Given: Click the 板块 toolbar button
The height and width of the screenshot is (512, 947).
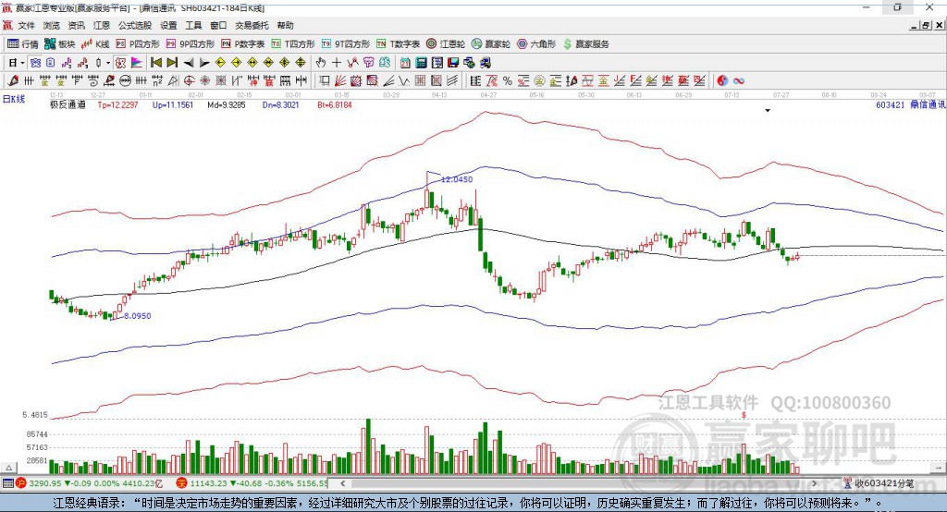Looking at the screenshot, I should [x=60, y=44].
